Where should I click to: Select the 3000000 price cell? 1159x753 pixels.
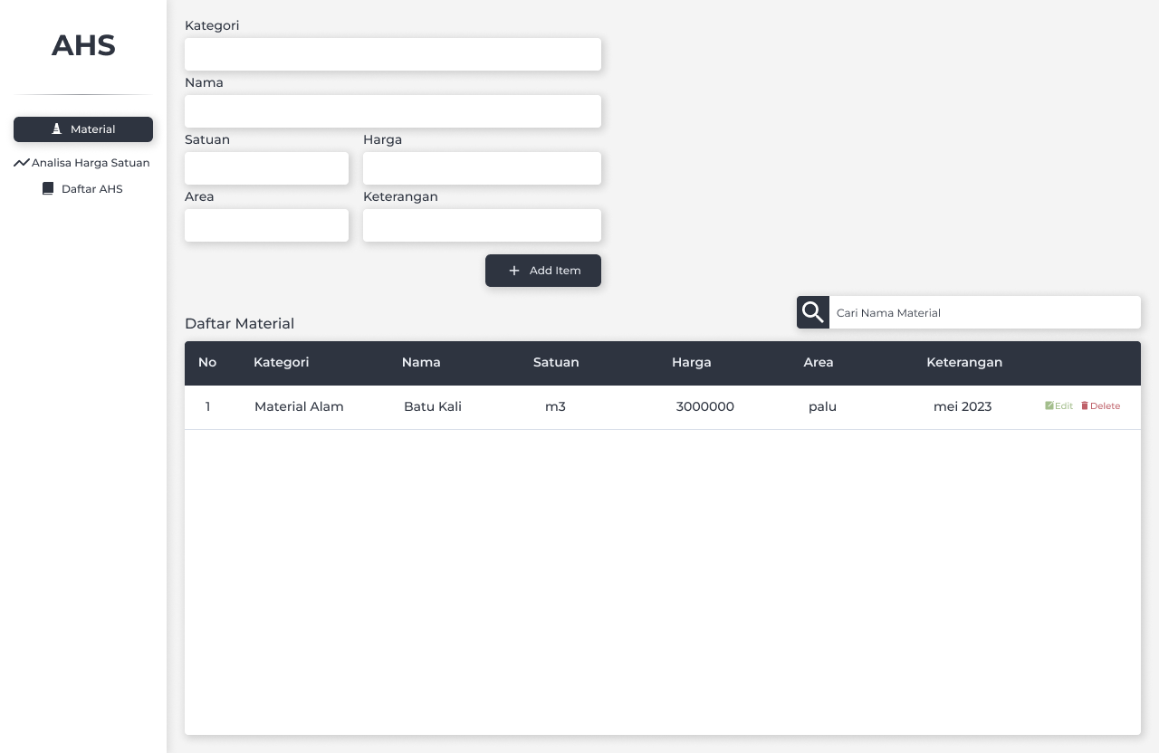[704, 406]
